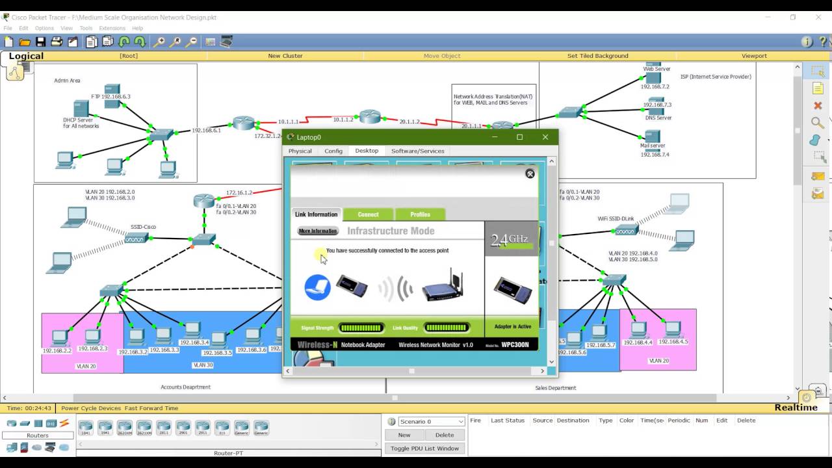This screenshot has height=468, width=832.
Task: Switch to the Realtime mode tab
Action: pyautogui.click(x=796, y=408)
